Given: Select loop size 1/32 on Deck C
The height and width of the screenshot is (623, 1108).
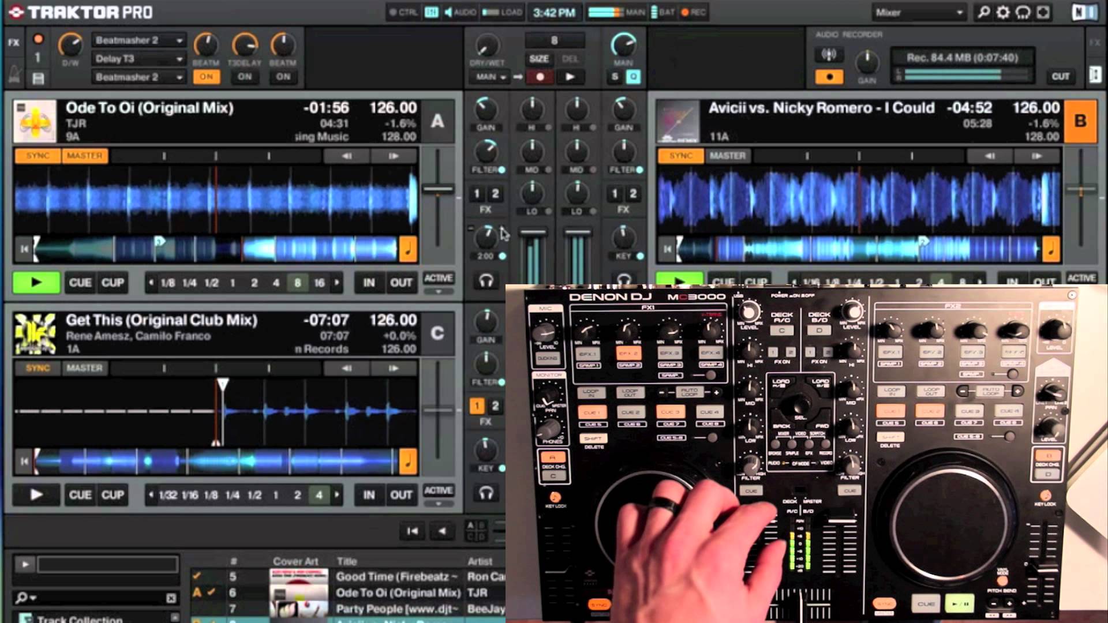Looking at the screenshot, I should [168, 495].
